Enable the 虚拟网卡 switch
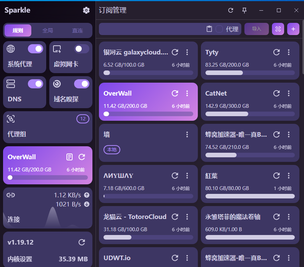The width and height of the screenshot is (304, 267). (81, 49)
